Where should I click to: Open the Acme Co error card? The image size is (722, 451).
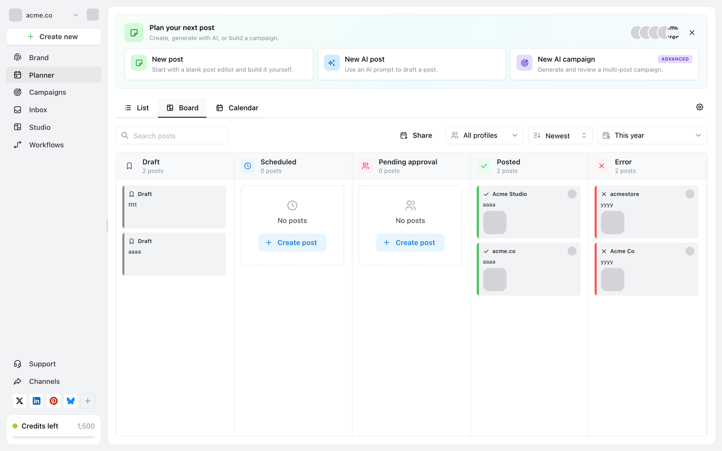click(x=647, y=269)
